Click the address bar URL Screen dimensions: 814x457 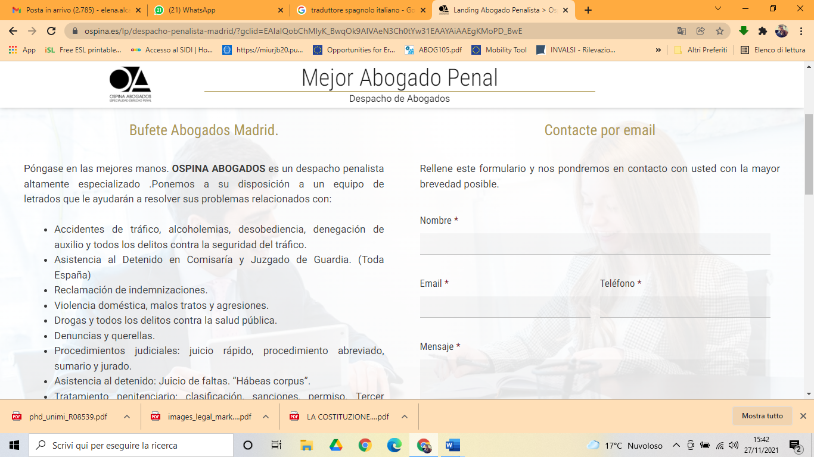[303, 31]
